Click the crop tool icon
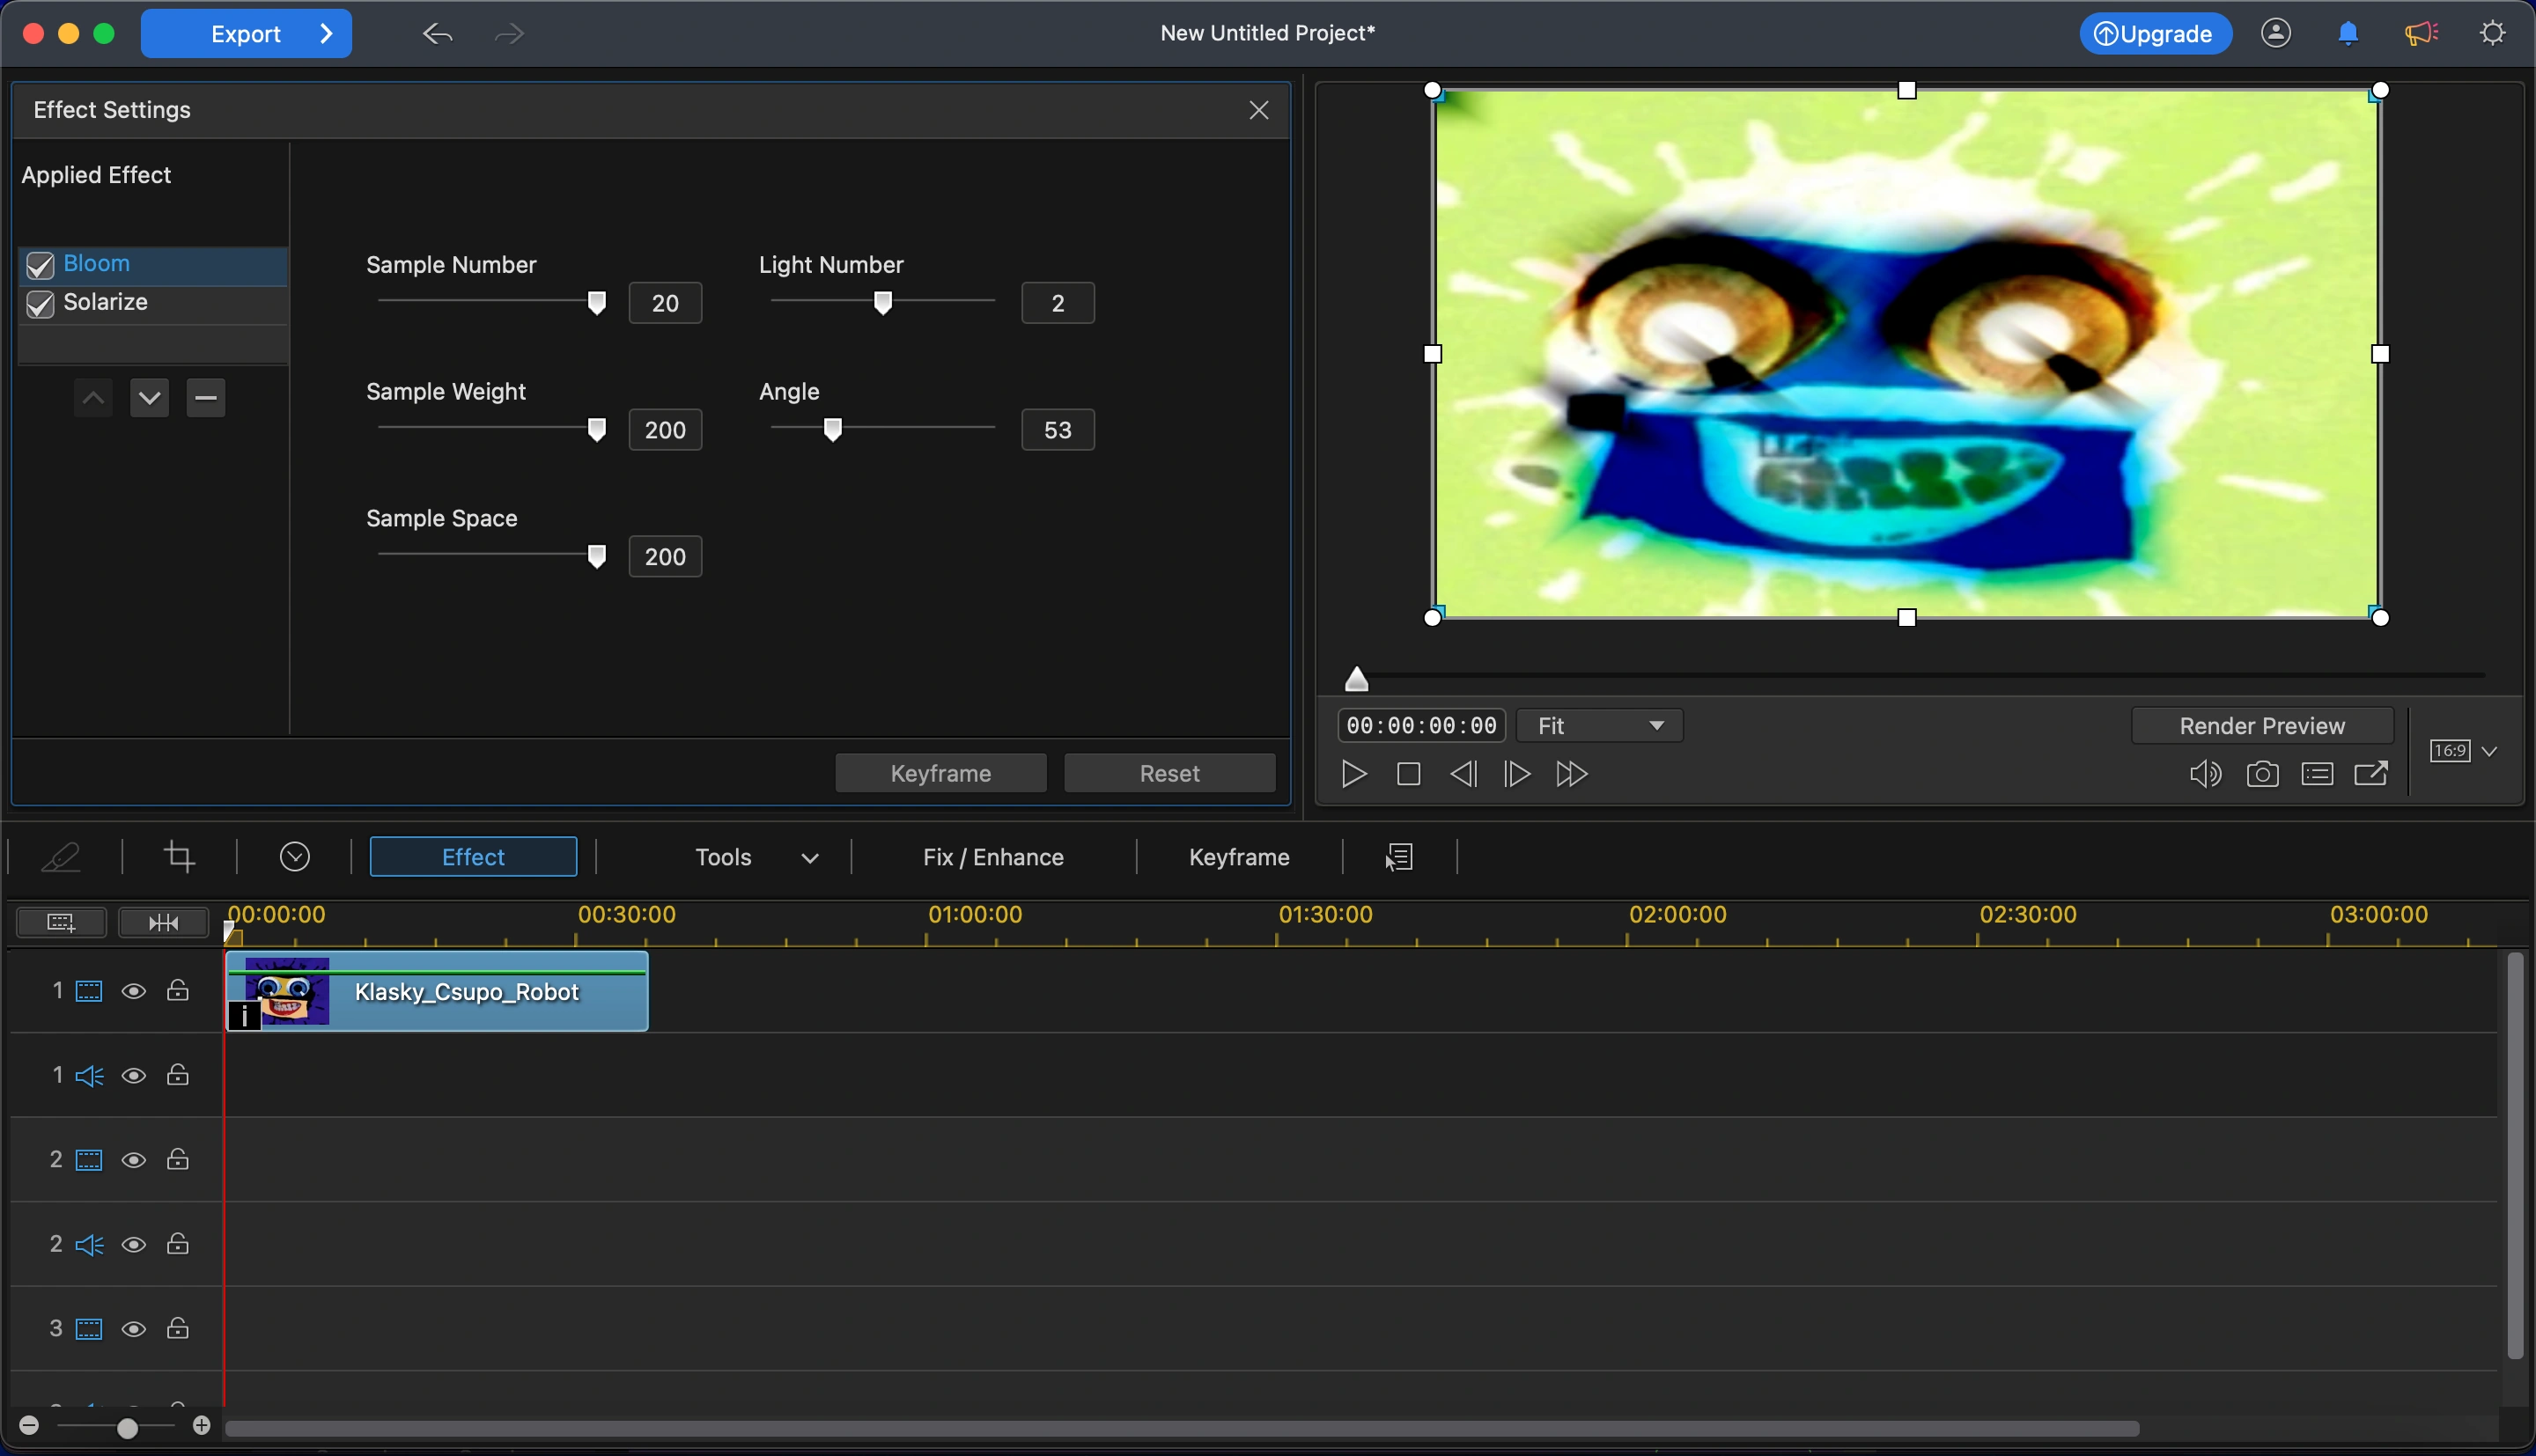 (179, 857)
